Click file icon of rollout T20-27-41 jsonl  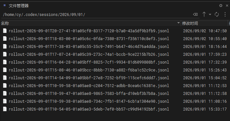[5, 31]
